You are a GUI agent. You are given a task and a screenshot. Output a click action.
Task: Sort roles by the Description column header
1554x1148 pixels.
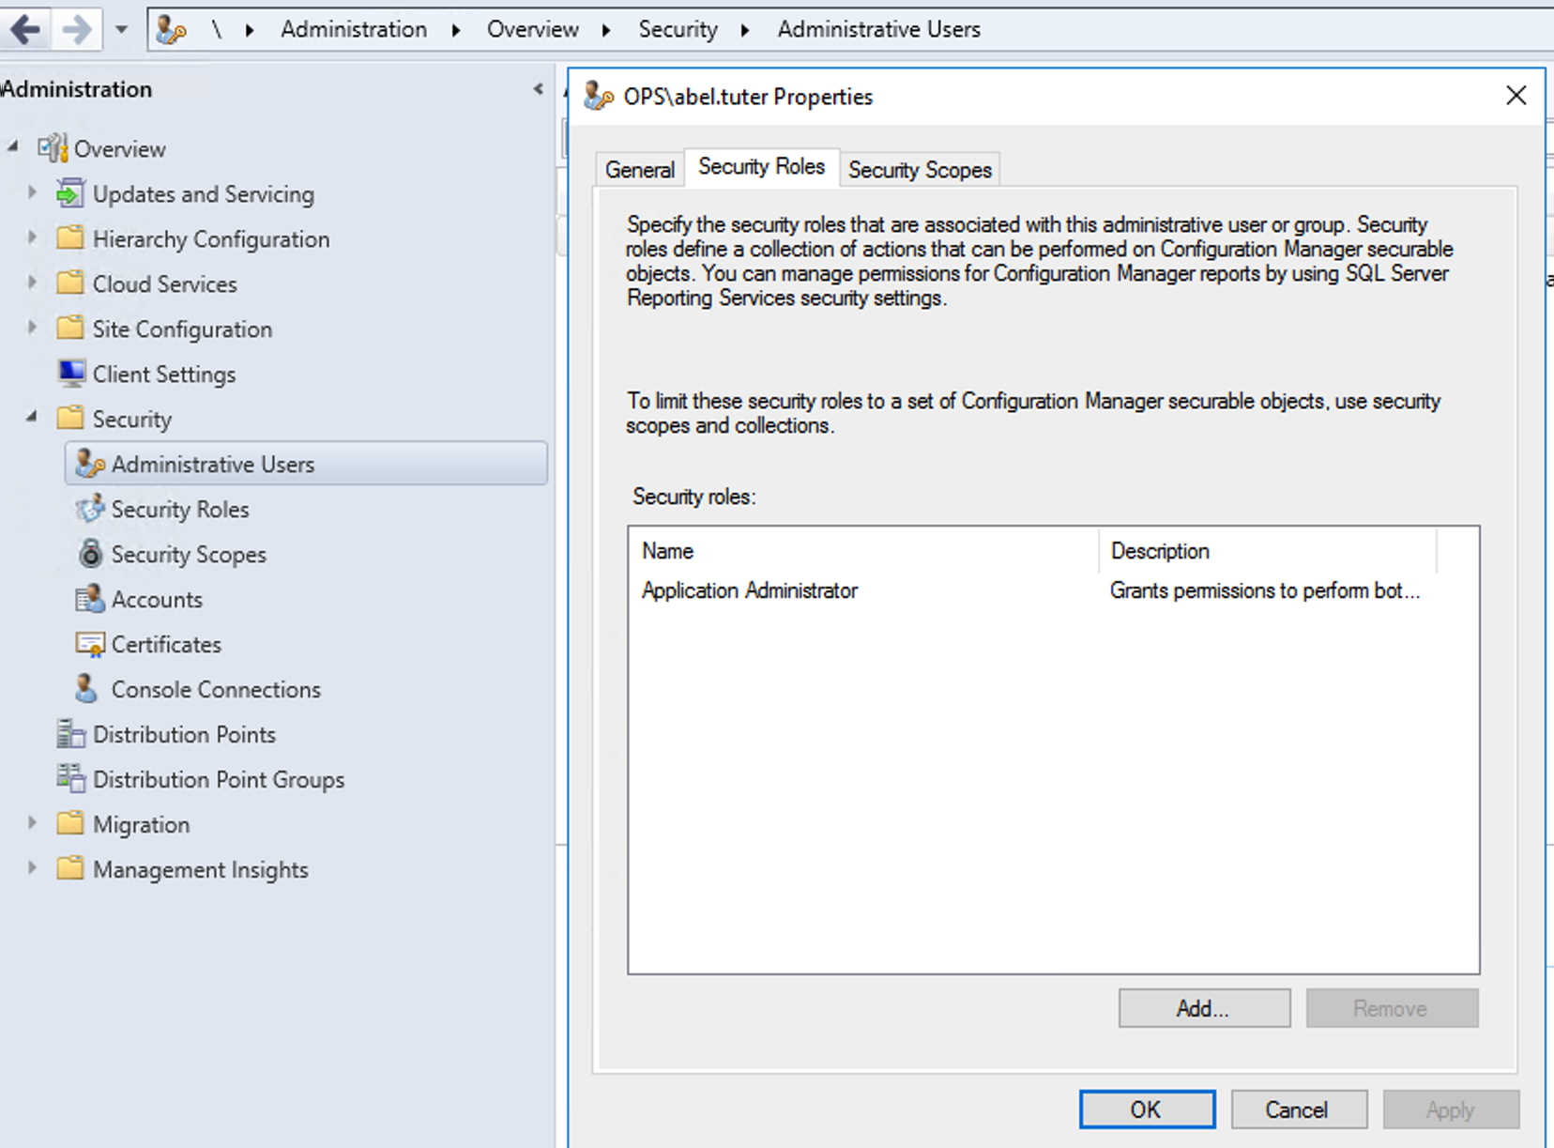point(1268,551)
